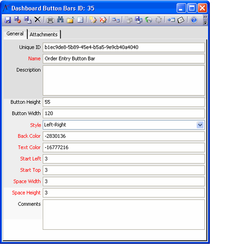Close the Dashboard Button Bars window
The height and width of the screenshot is (247, 239).
(202, 8)
